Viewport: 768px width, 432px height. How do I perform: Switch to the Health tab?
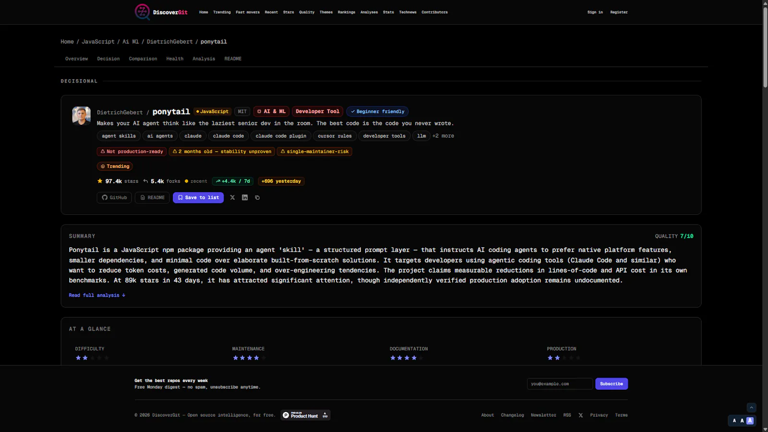tap(175, 59)
